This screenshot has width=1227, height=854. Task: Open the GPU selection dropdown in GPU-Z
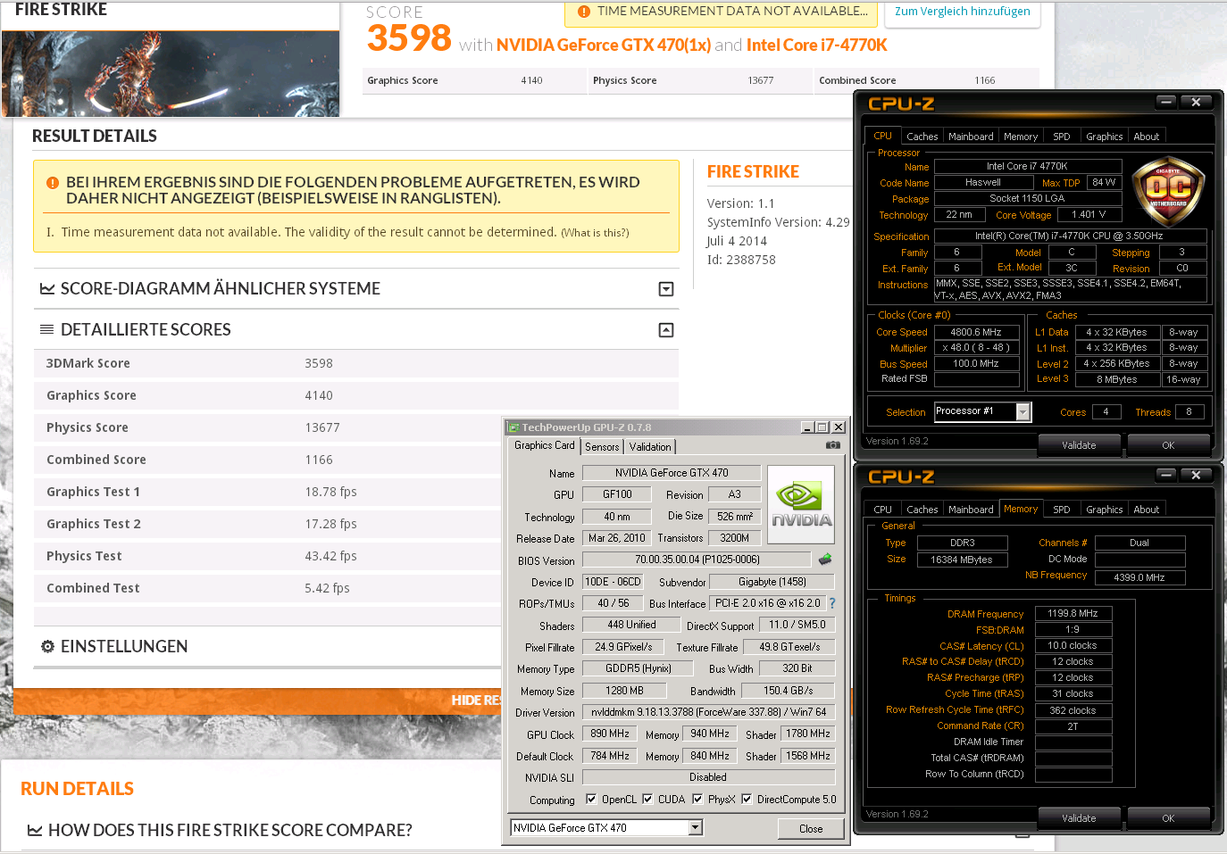point(696,828)
